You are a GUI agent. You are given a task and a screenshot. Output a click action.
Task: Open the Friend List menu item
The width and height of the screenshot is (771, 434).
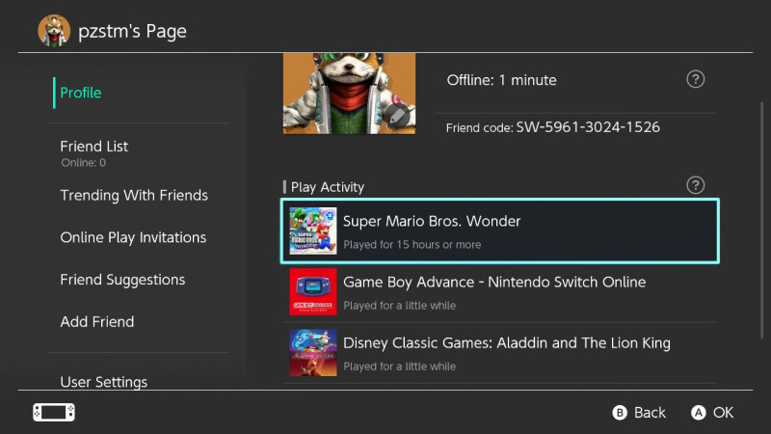click(x=94, y=147)
